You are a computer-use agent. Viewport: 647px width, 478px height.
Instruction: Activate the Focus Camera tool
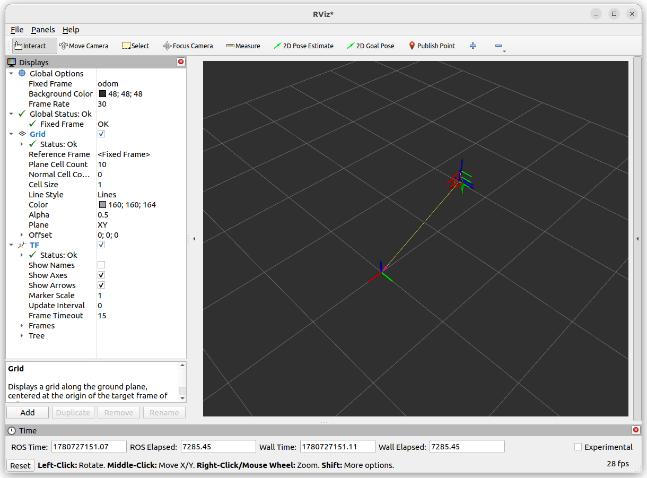[188, 46]
